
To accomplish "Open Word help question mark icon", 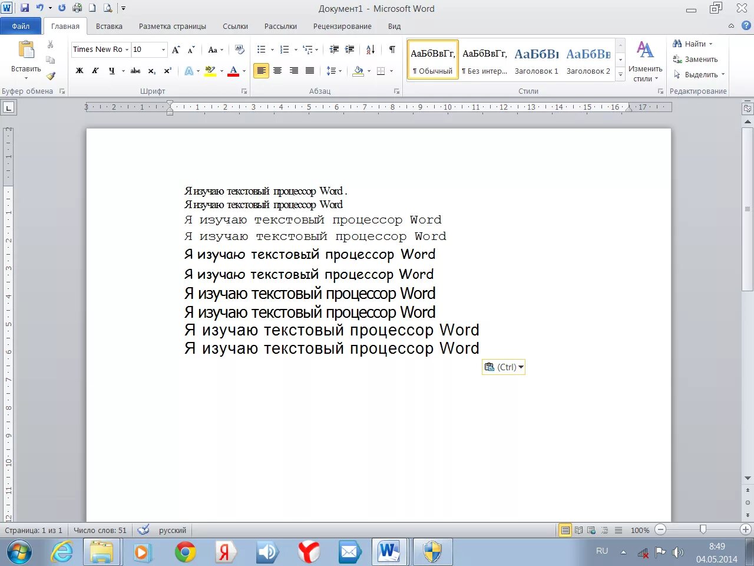I will coord(746,25).
